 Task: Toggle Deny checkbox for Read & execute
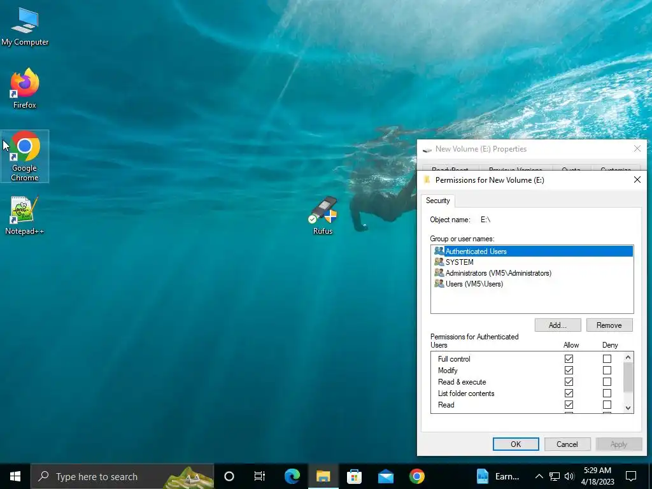tap(607, 381)
